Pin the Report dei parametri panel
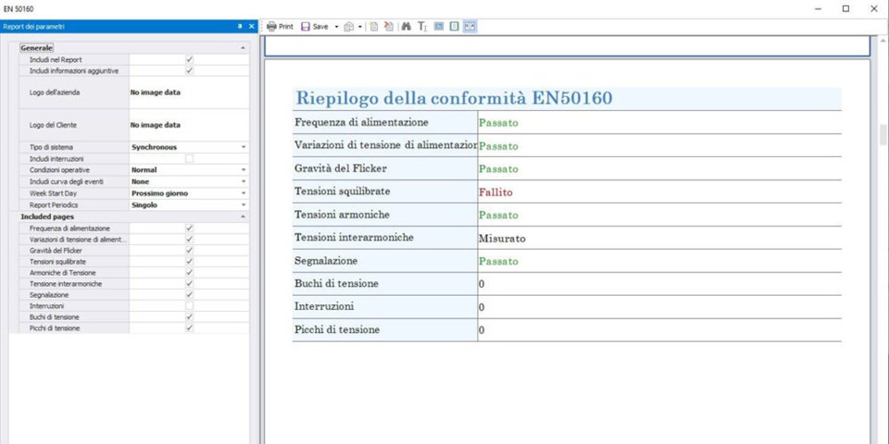This screenshot has height=444, width=889. (x=240, y=27)
